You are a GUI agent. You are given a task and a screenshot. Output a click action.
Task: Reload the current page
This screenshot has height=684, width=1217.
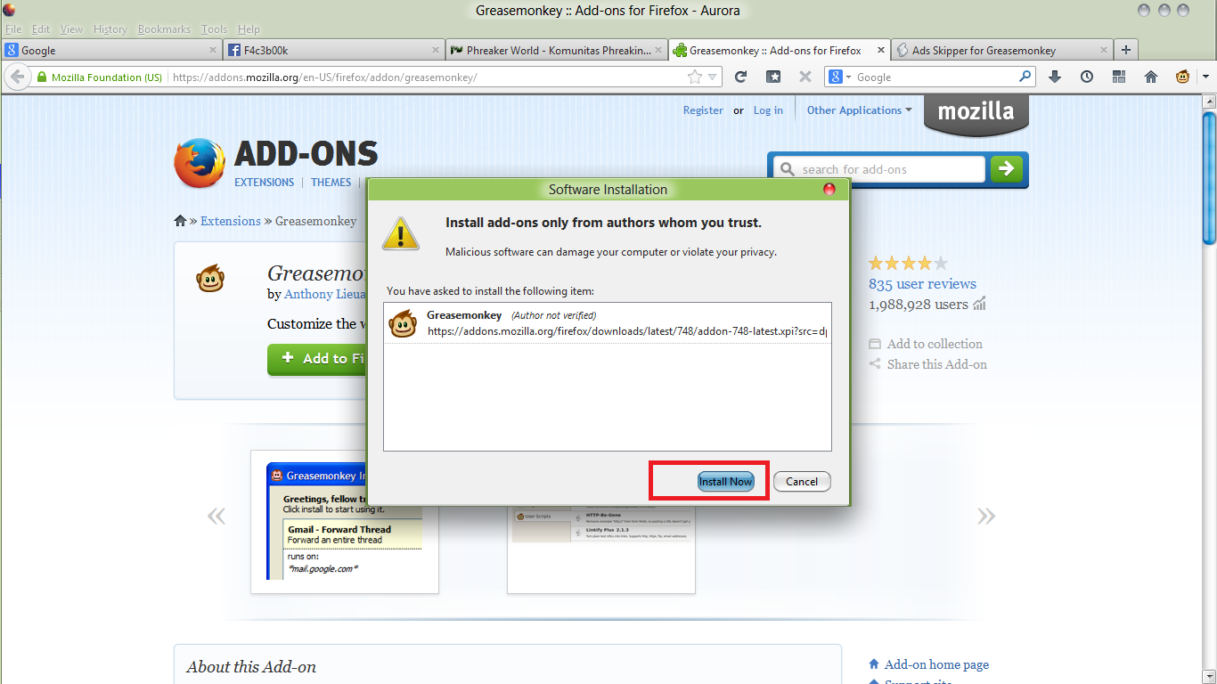pyautogui.click(x=740, y=77)
